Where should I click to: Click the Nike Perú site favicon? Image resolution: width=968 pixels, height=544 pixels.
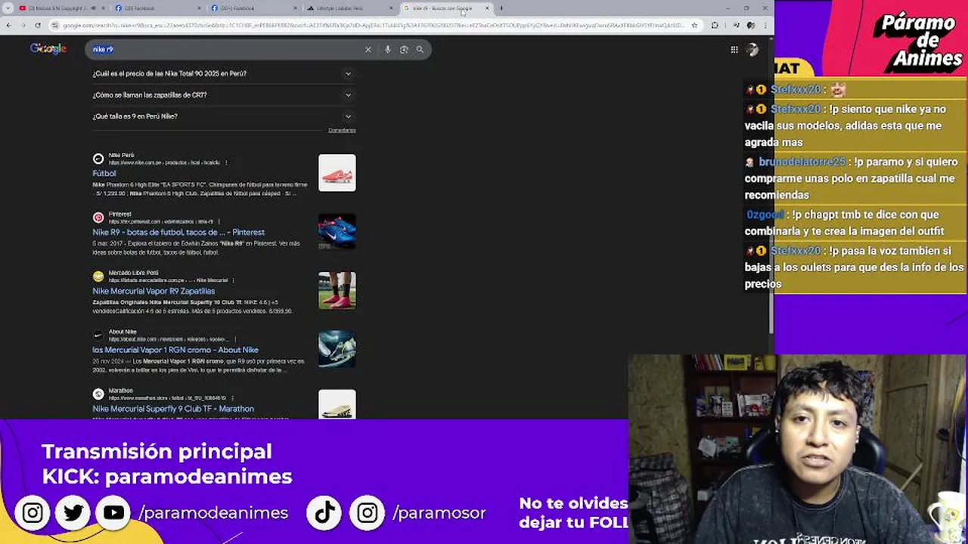98,159
